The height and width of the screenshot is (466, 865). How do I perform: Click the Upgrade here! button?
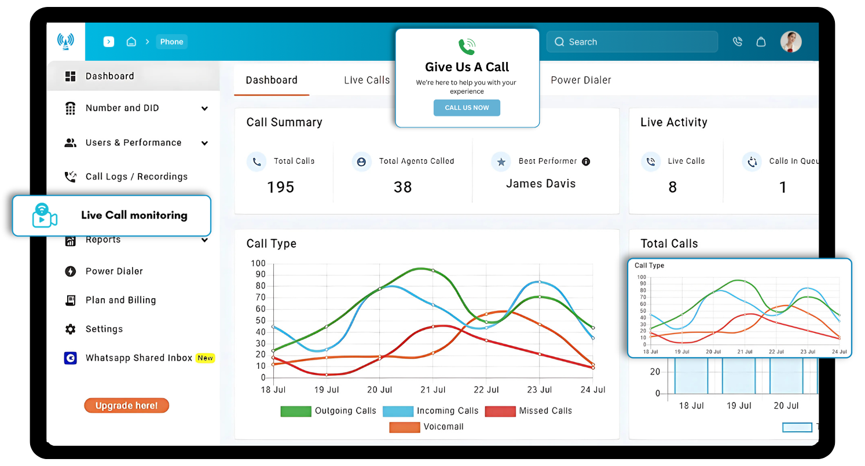click(x=126, y=405)
